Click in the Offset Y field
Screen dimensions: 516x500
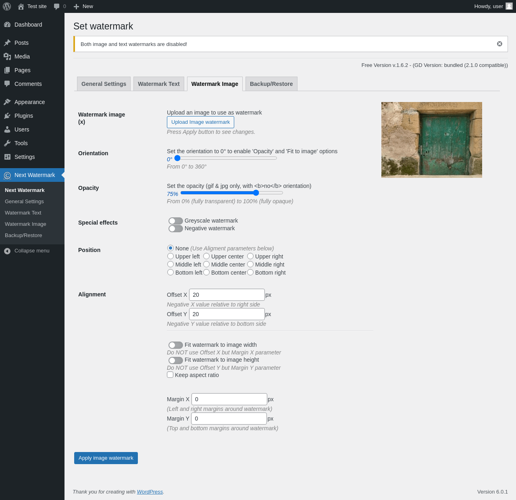coord(227,314)
